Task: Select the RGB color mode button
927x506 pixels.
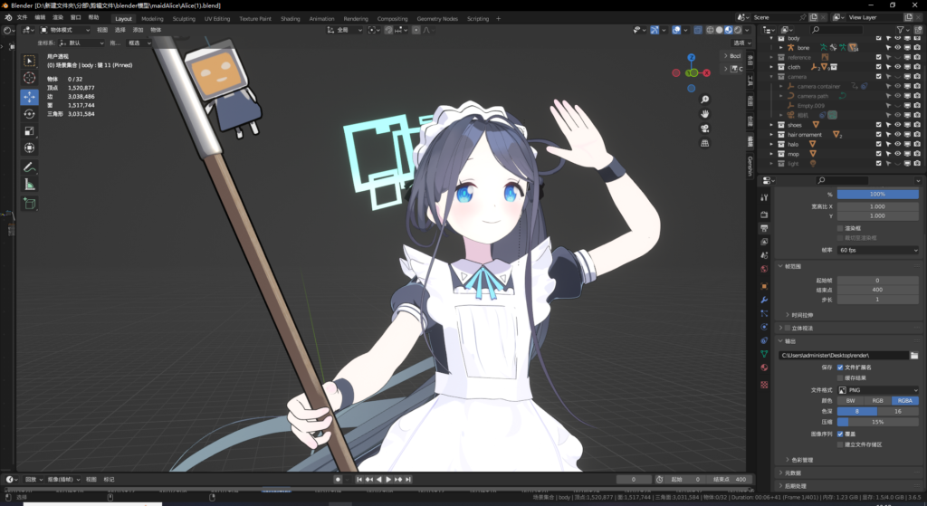Action: tap(878, 400)
